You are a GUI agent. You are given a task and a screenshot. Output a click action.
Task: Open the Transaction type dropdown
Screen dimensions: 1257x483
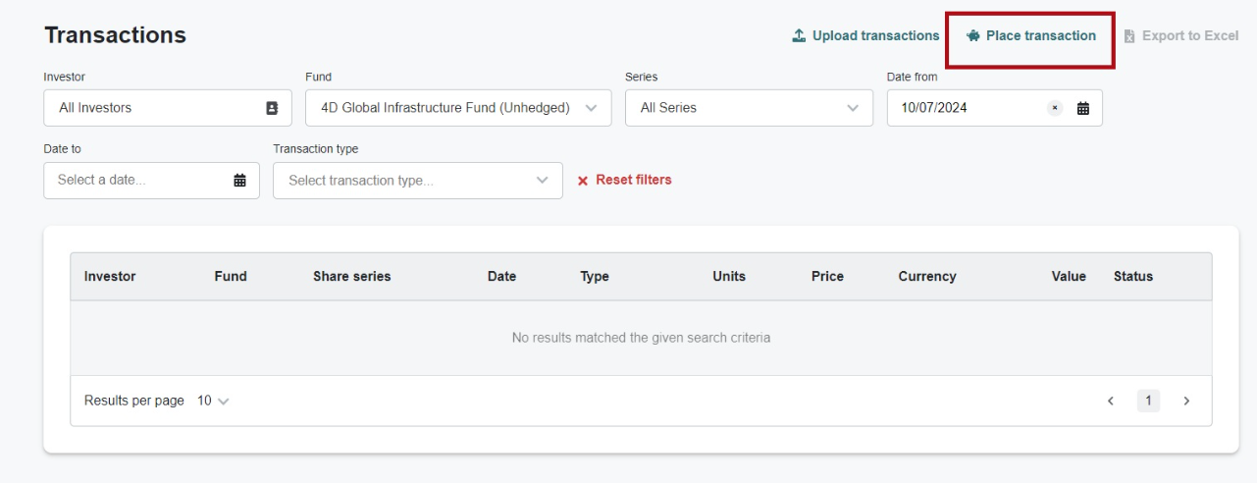point(543,181)
